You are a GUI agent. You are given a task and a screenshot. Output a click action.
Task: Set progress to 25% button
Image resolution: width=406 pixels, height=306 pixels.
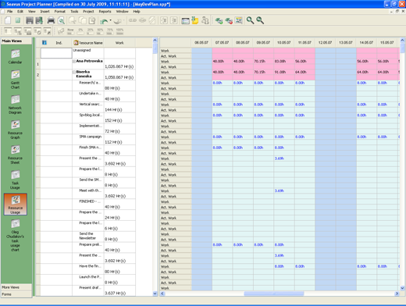pos(90,31)
